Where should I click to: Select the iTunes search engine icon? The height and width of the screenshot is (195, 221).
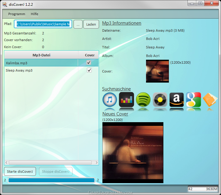pos(110,100)
